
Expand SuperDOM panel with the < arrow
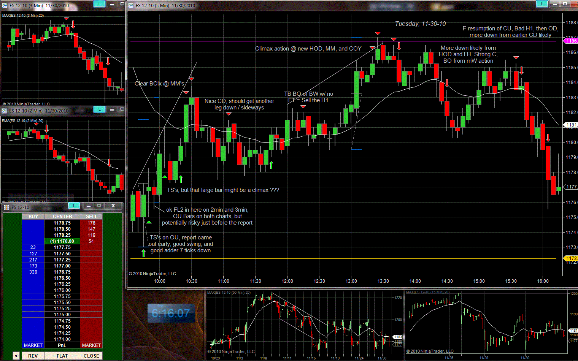tap(16, 356)
